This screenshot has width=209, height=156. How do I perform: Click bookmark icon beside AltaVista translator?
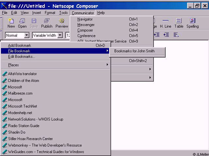[5, 74]
